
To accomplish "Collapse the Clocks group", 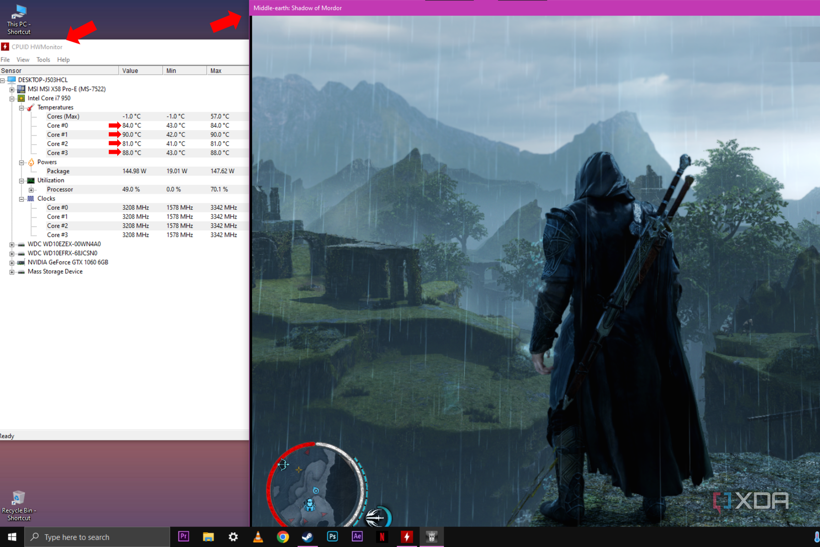I will click(21, 199).
